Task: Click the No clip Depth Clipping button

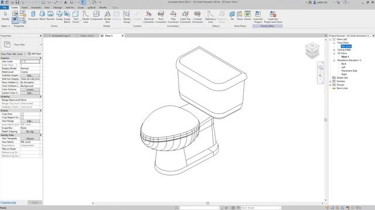Action: click(30, 131)
